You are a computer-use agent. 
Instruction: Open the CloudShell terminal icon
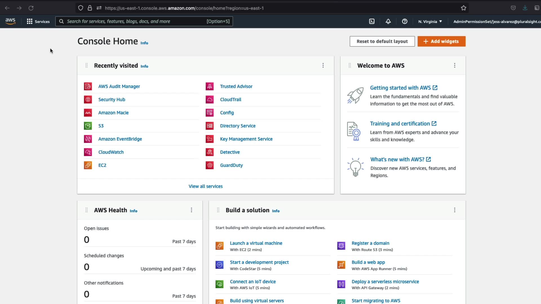pyautogui.click(x=372, y=21)
